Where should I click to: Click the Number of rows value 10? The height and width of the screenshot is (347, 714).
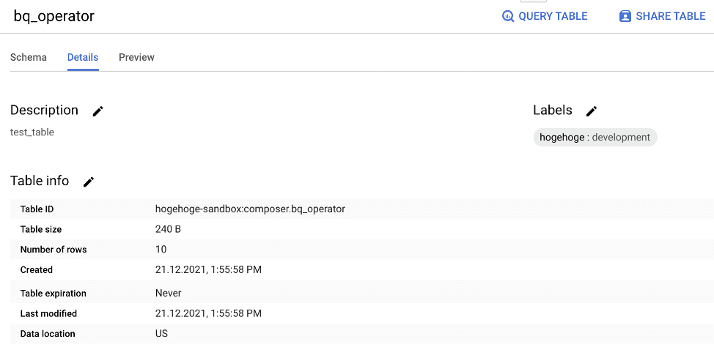[x=161, y=249]
